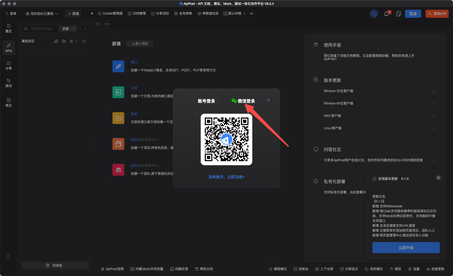Open the 您的团队已离线 team dropdown

coord(42,14)
